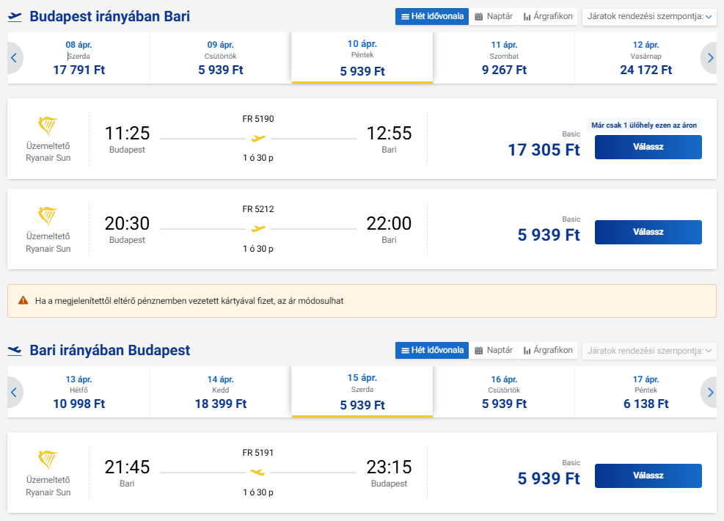Click the Ryanair harp logo for flight FR 5191
The height and width of the screenshot is (521, 724).
48,460
